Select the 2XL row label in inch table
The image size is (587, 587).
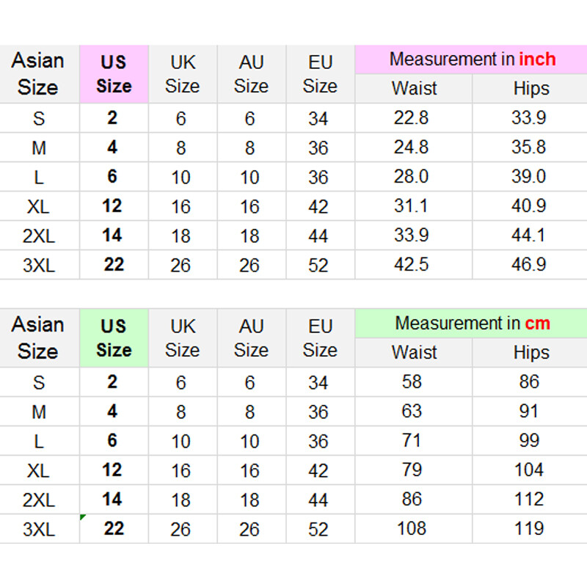pyautogui.click(x=38, y=236)
